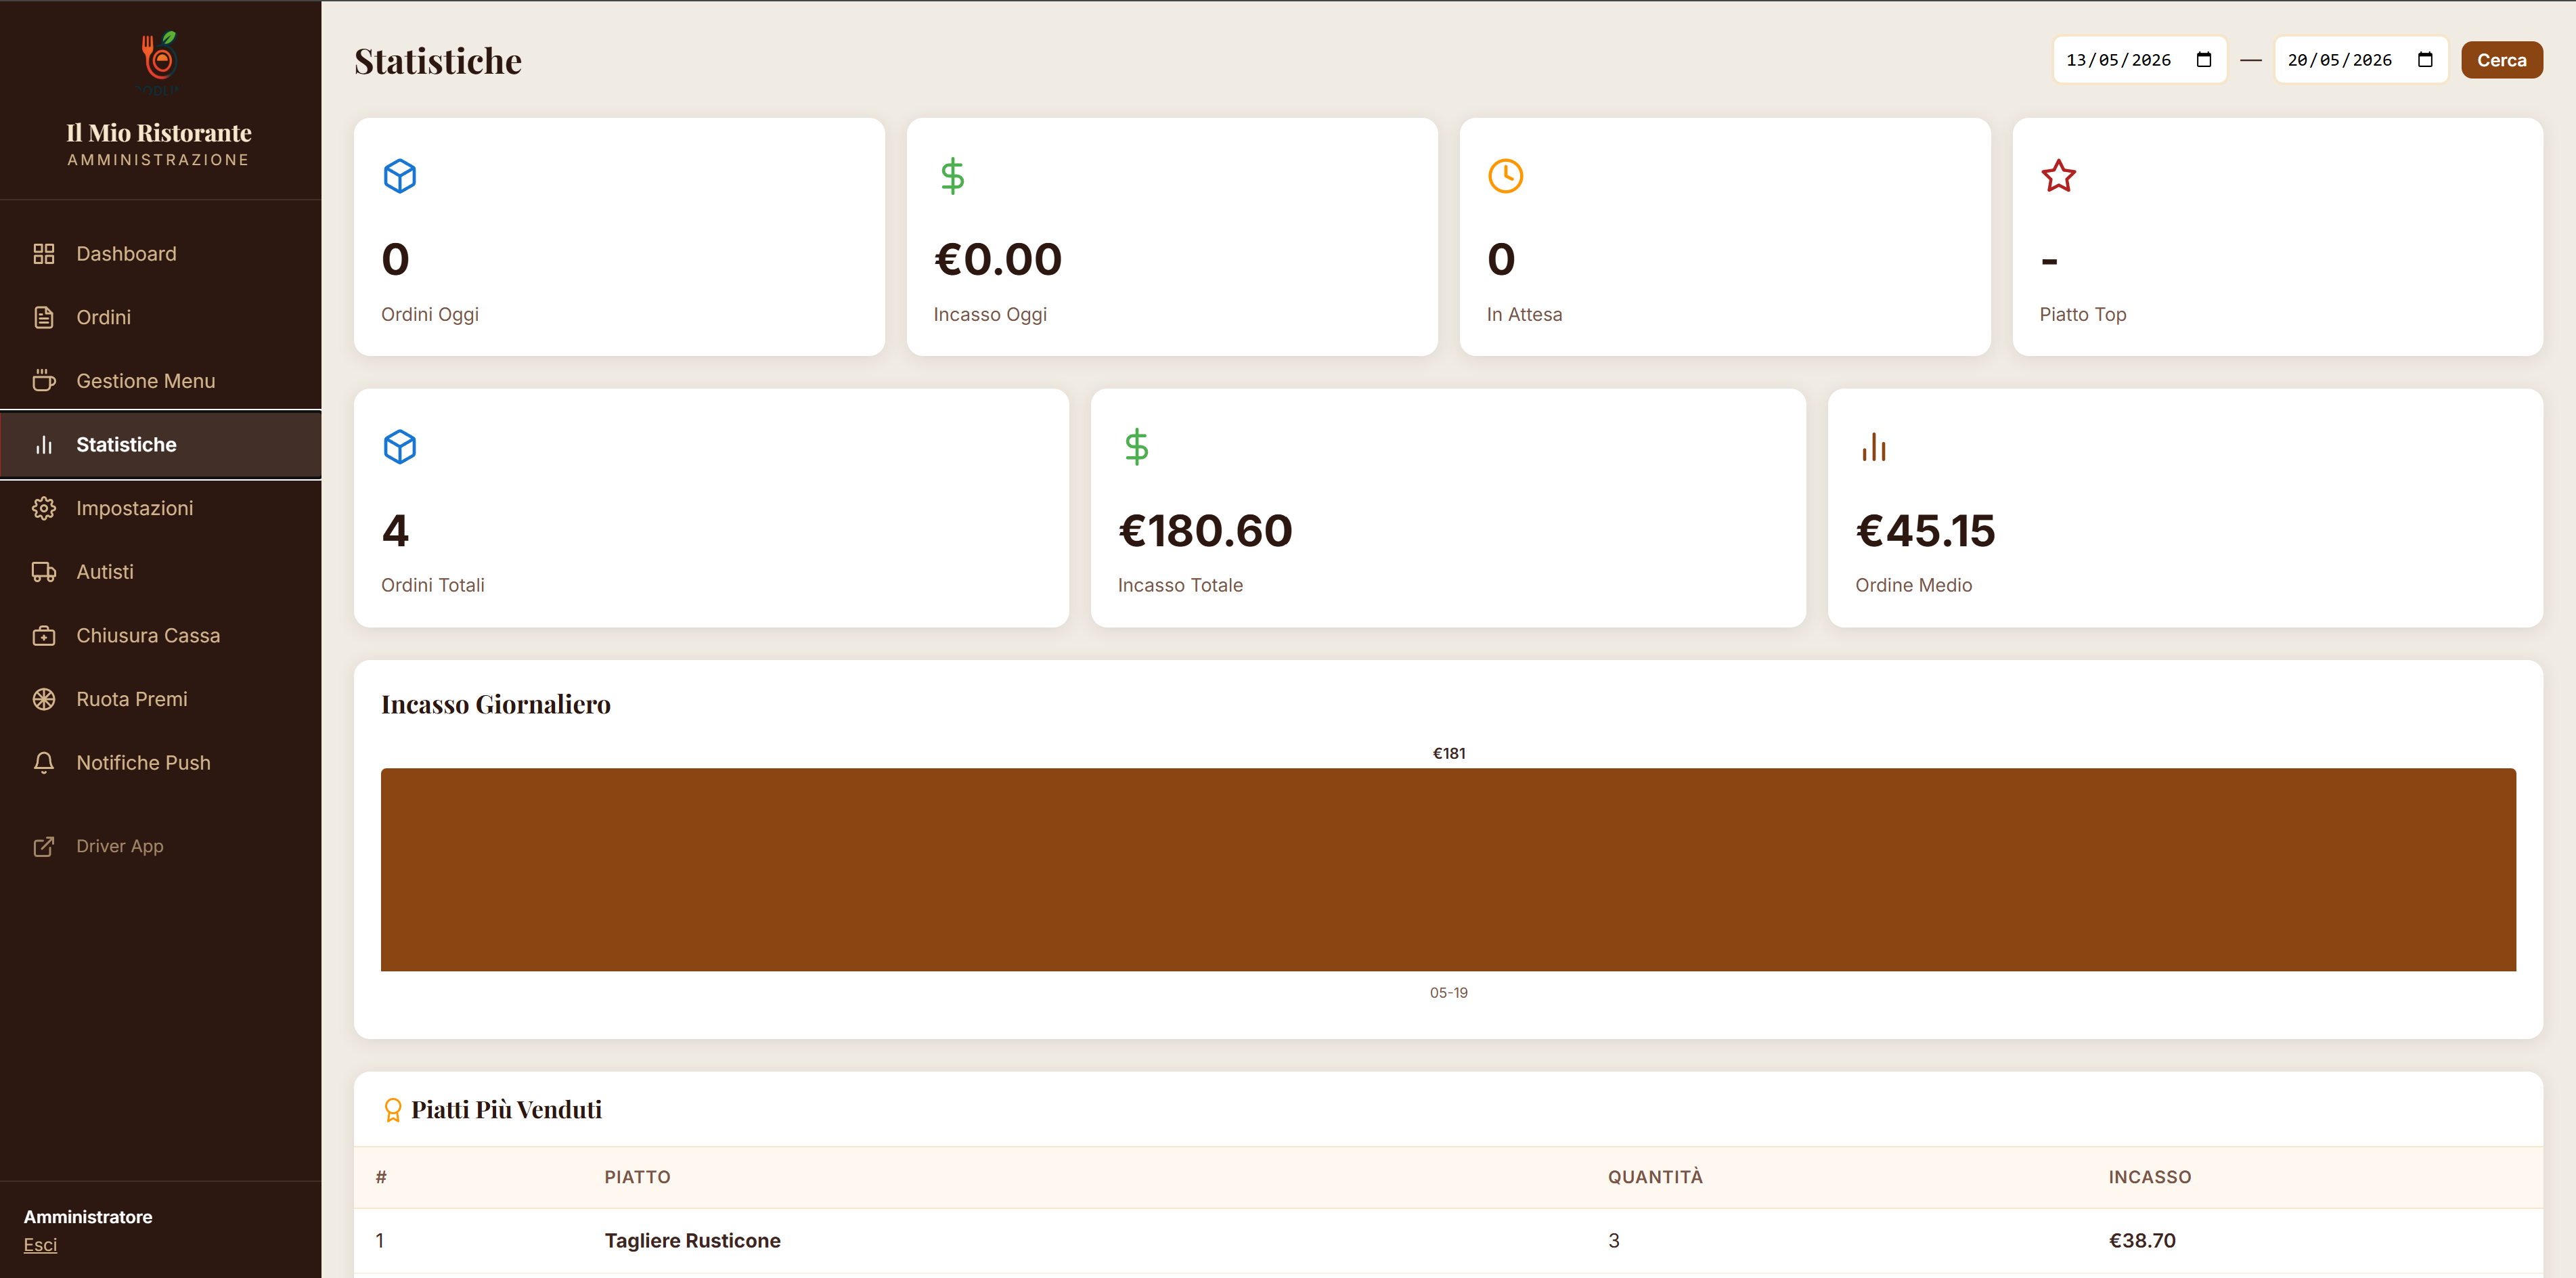2576x1278 pixels.
Task: Click the Chiusura Cassa briefcase icon
Action: [44, 636]
